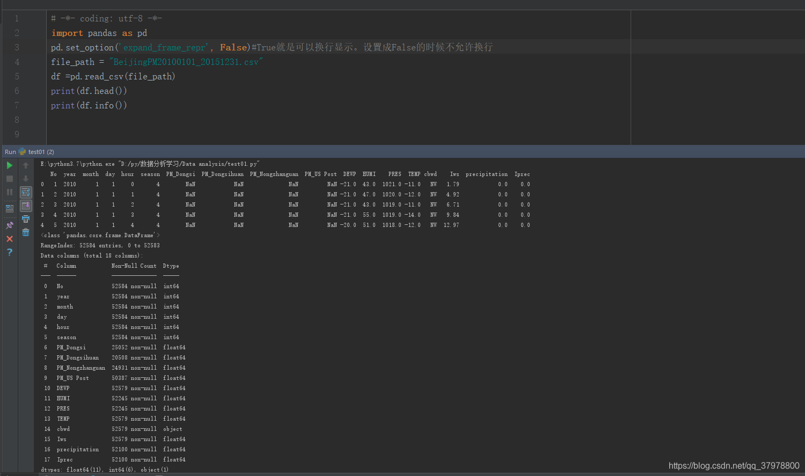
Task: Toggle scroll to end of console
Action: click(26, 206)
